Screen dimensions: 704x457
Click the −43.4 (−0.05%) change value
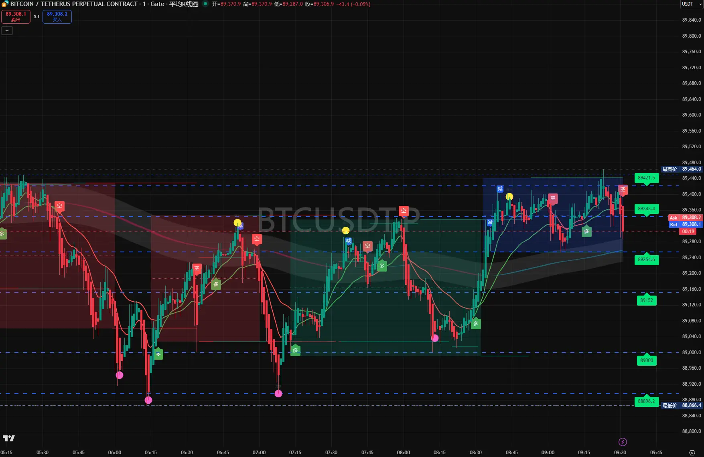tap(353, 4)
